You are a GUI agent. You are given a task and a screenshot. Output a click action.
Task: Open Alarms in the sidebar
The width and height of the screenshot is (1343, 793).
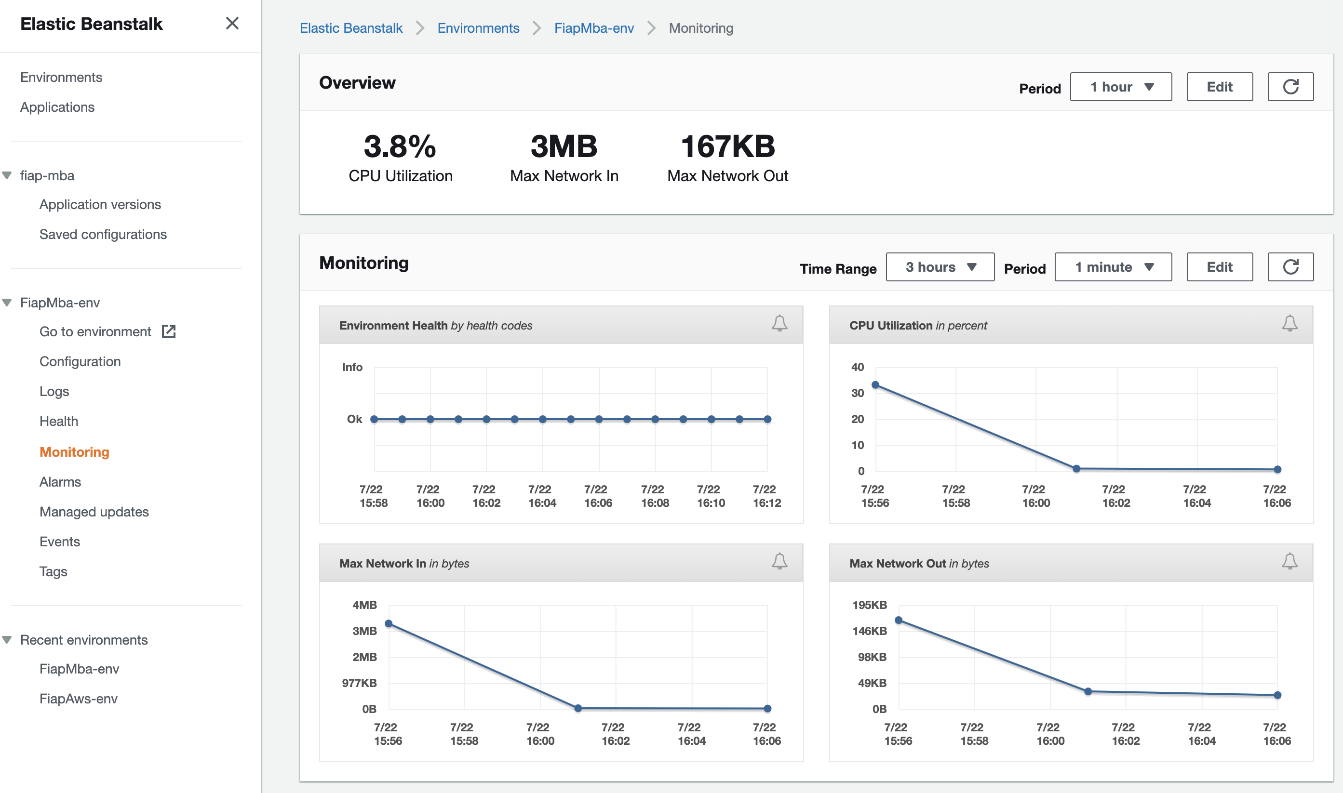pyautogui.click(x=60, y=481)
